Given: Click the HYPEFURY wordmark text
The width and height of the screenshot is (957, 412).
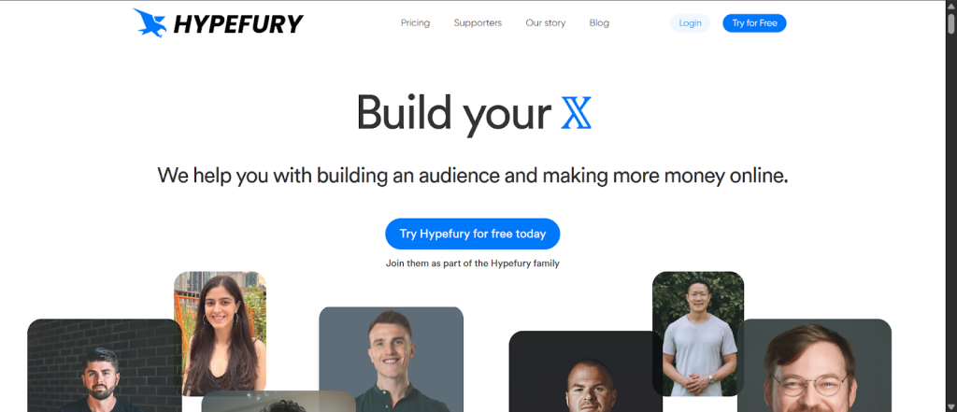Looking at the screenshot, I should pos(238,23).
